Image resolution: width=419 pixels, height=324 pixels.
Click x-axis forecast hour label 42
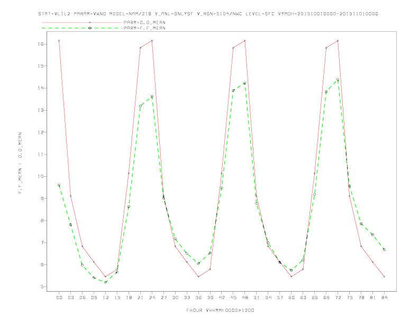pos(222,298)
